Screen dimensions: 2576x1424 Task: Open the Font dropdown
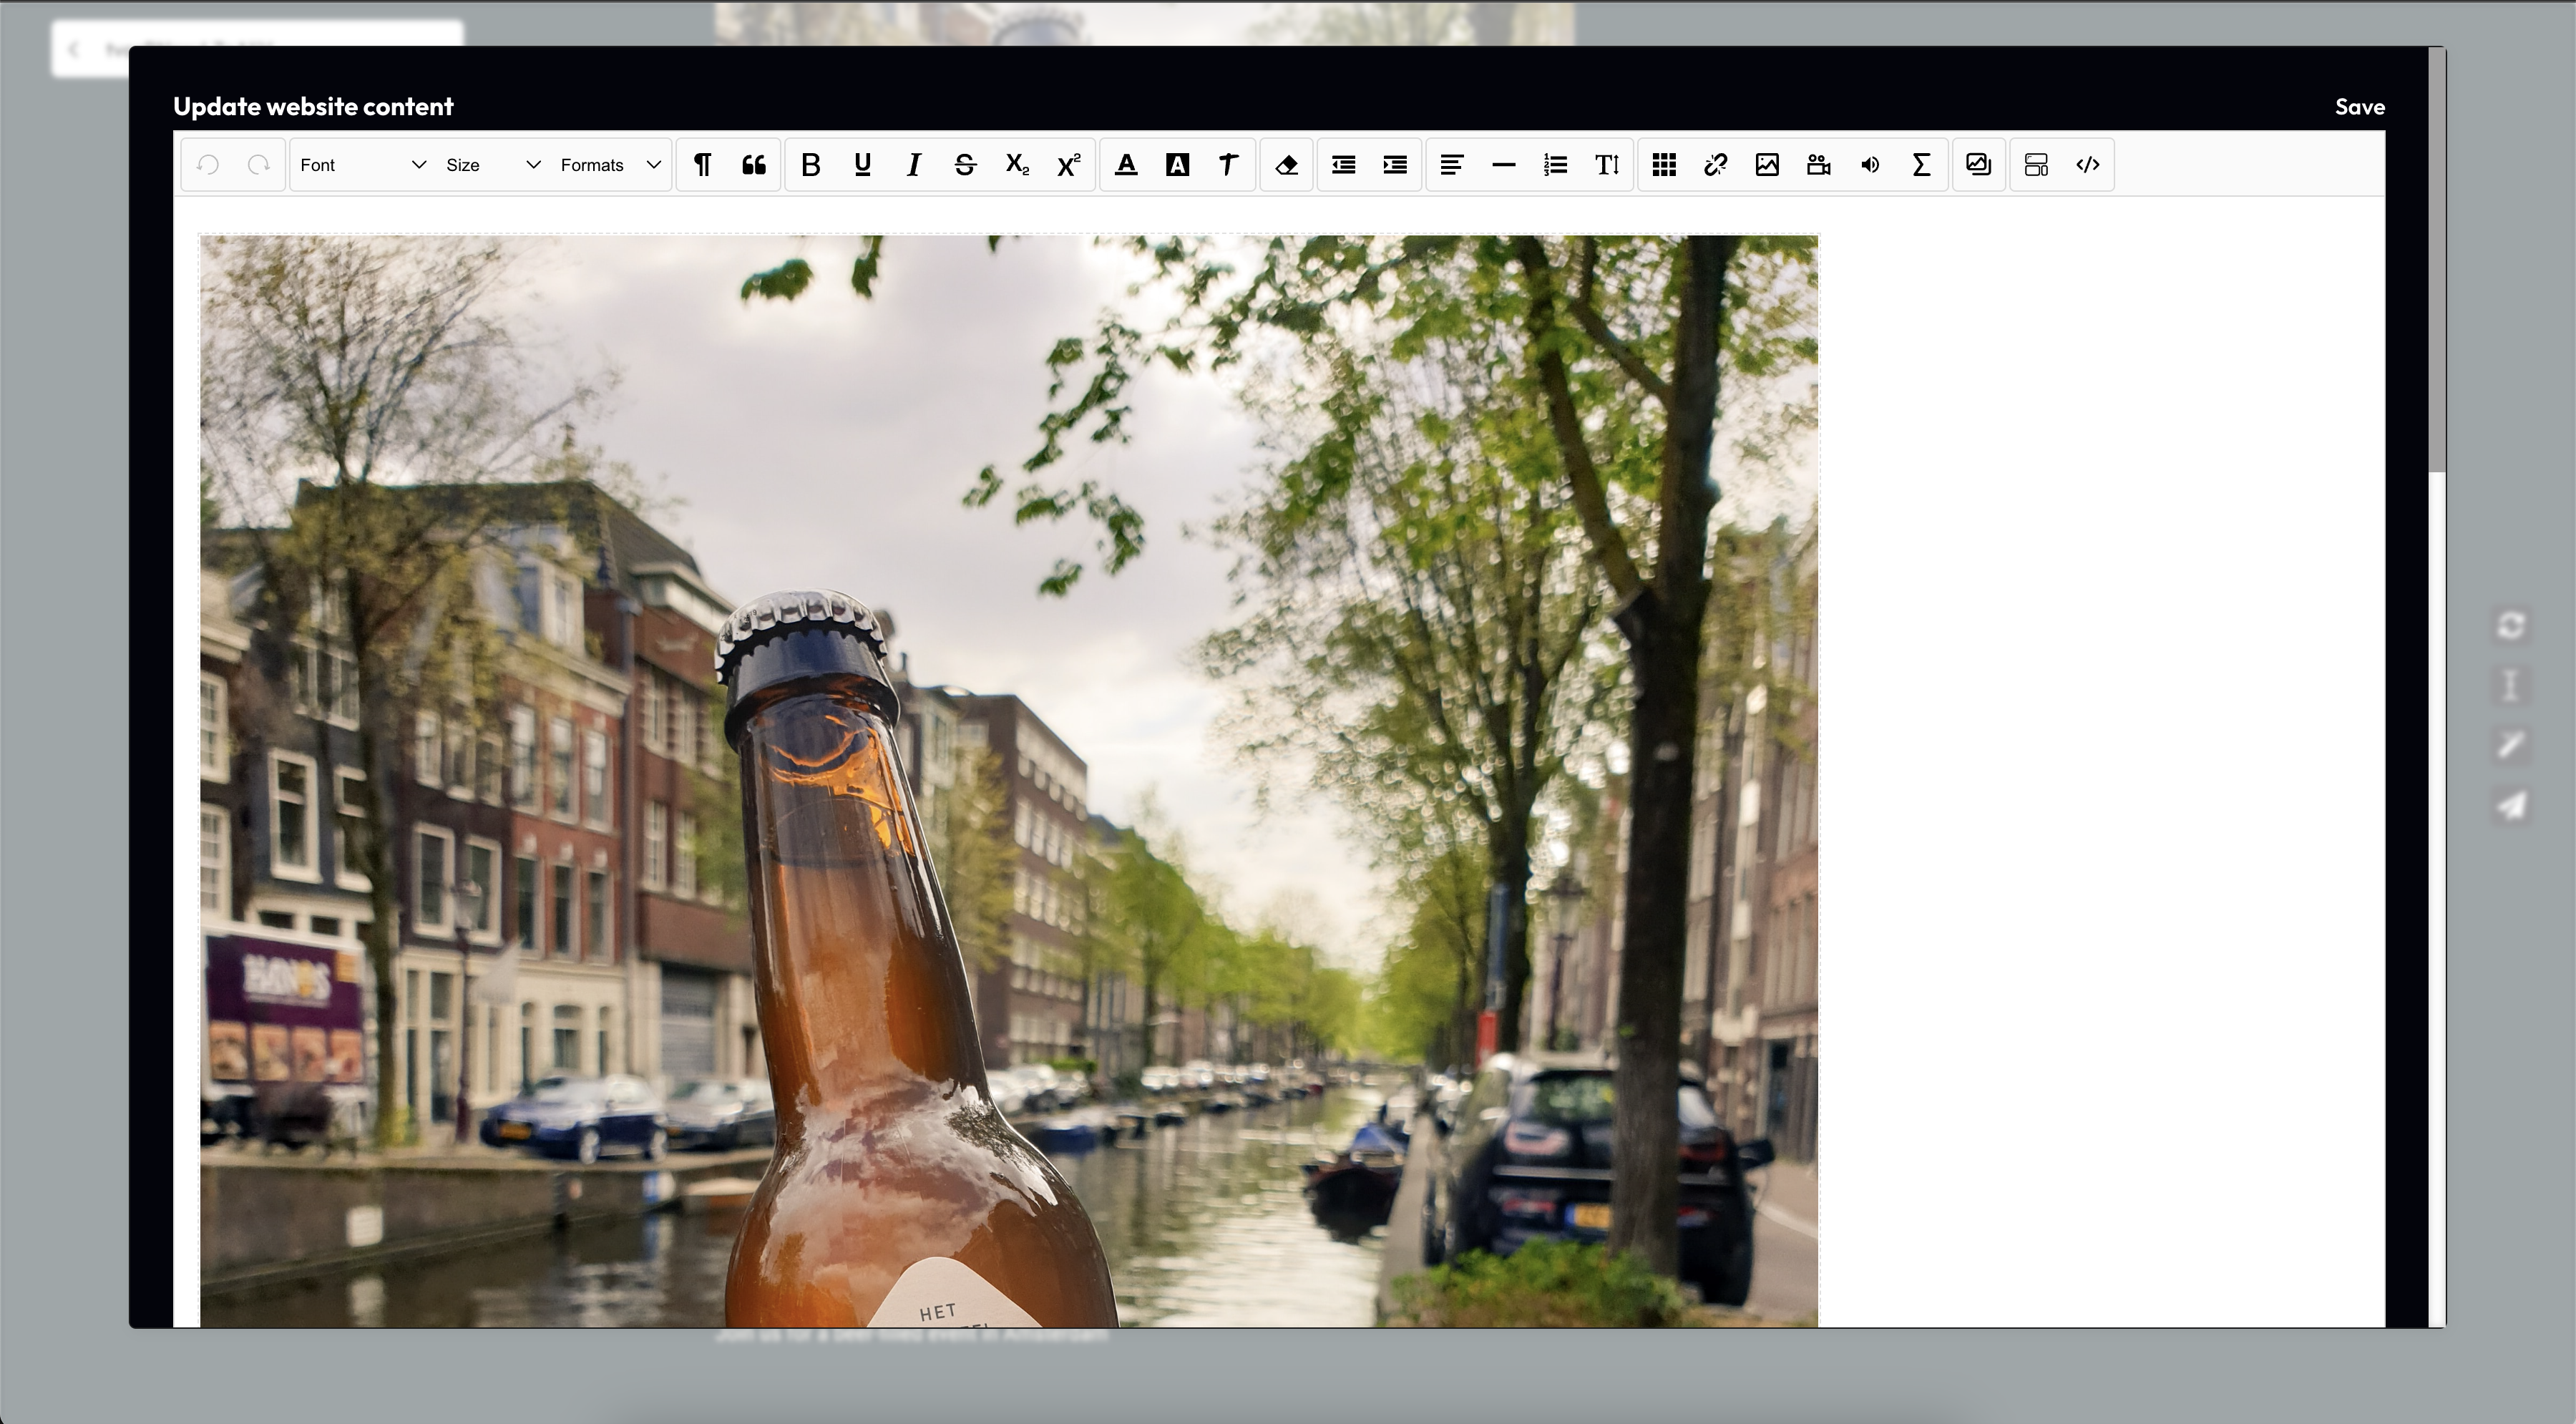click(x=362, y=165)
